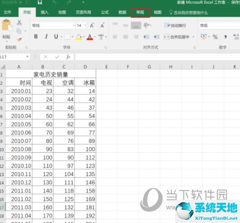Image resolution: width=240 pixels, height=223 pixels.
Task: Select the cell containing 2010.06
Action: click(x=19, y=133)
